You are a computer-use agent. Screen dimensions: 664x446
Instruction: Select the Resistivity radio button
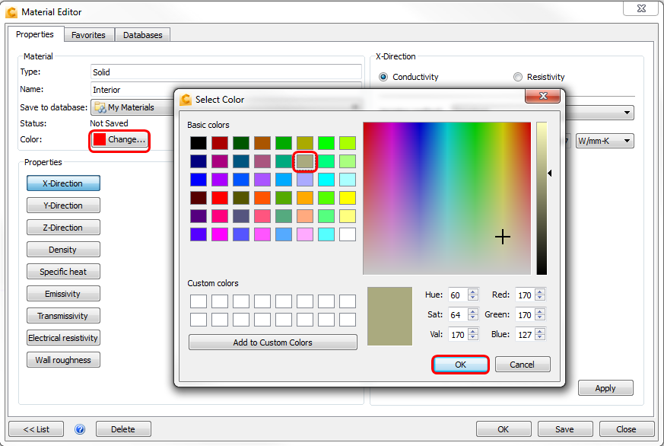(x=518, y=76)
